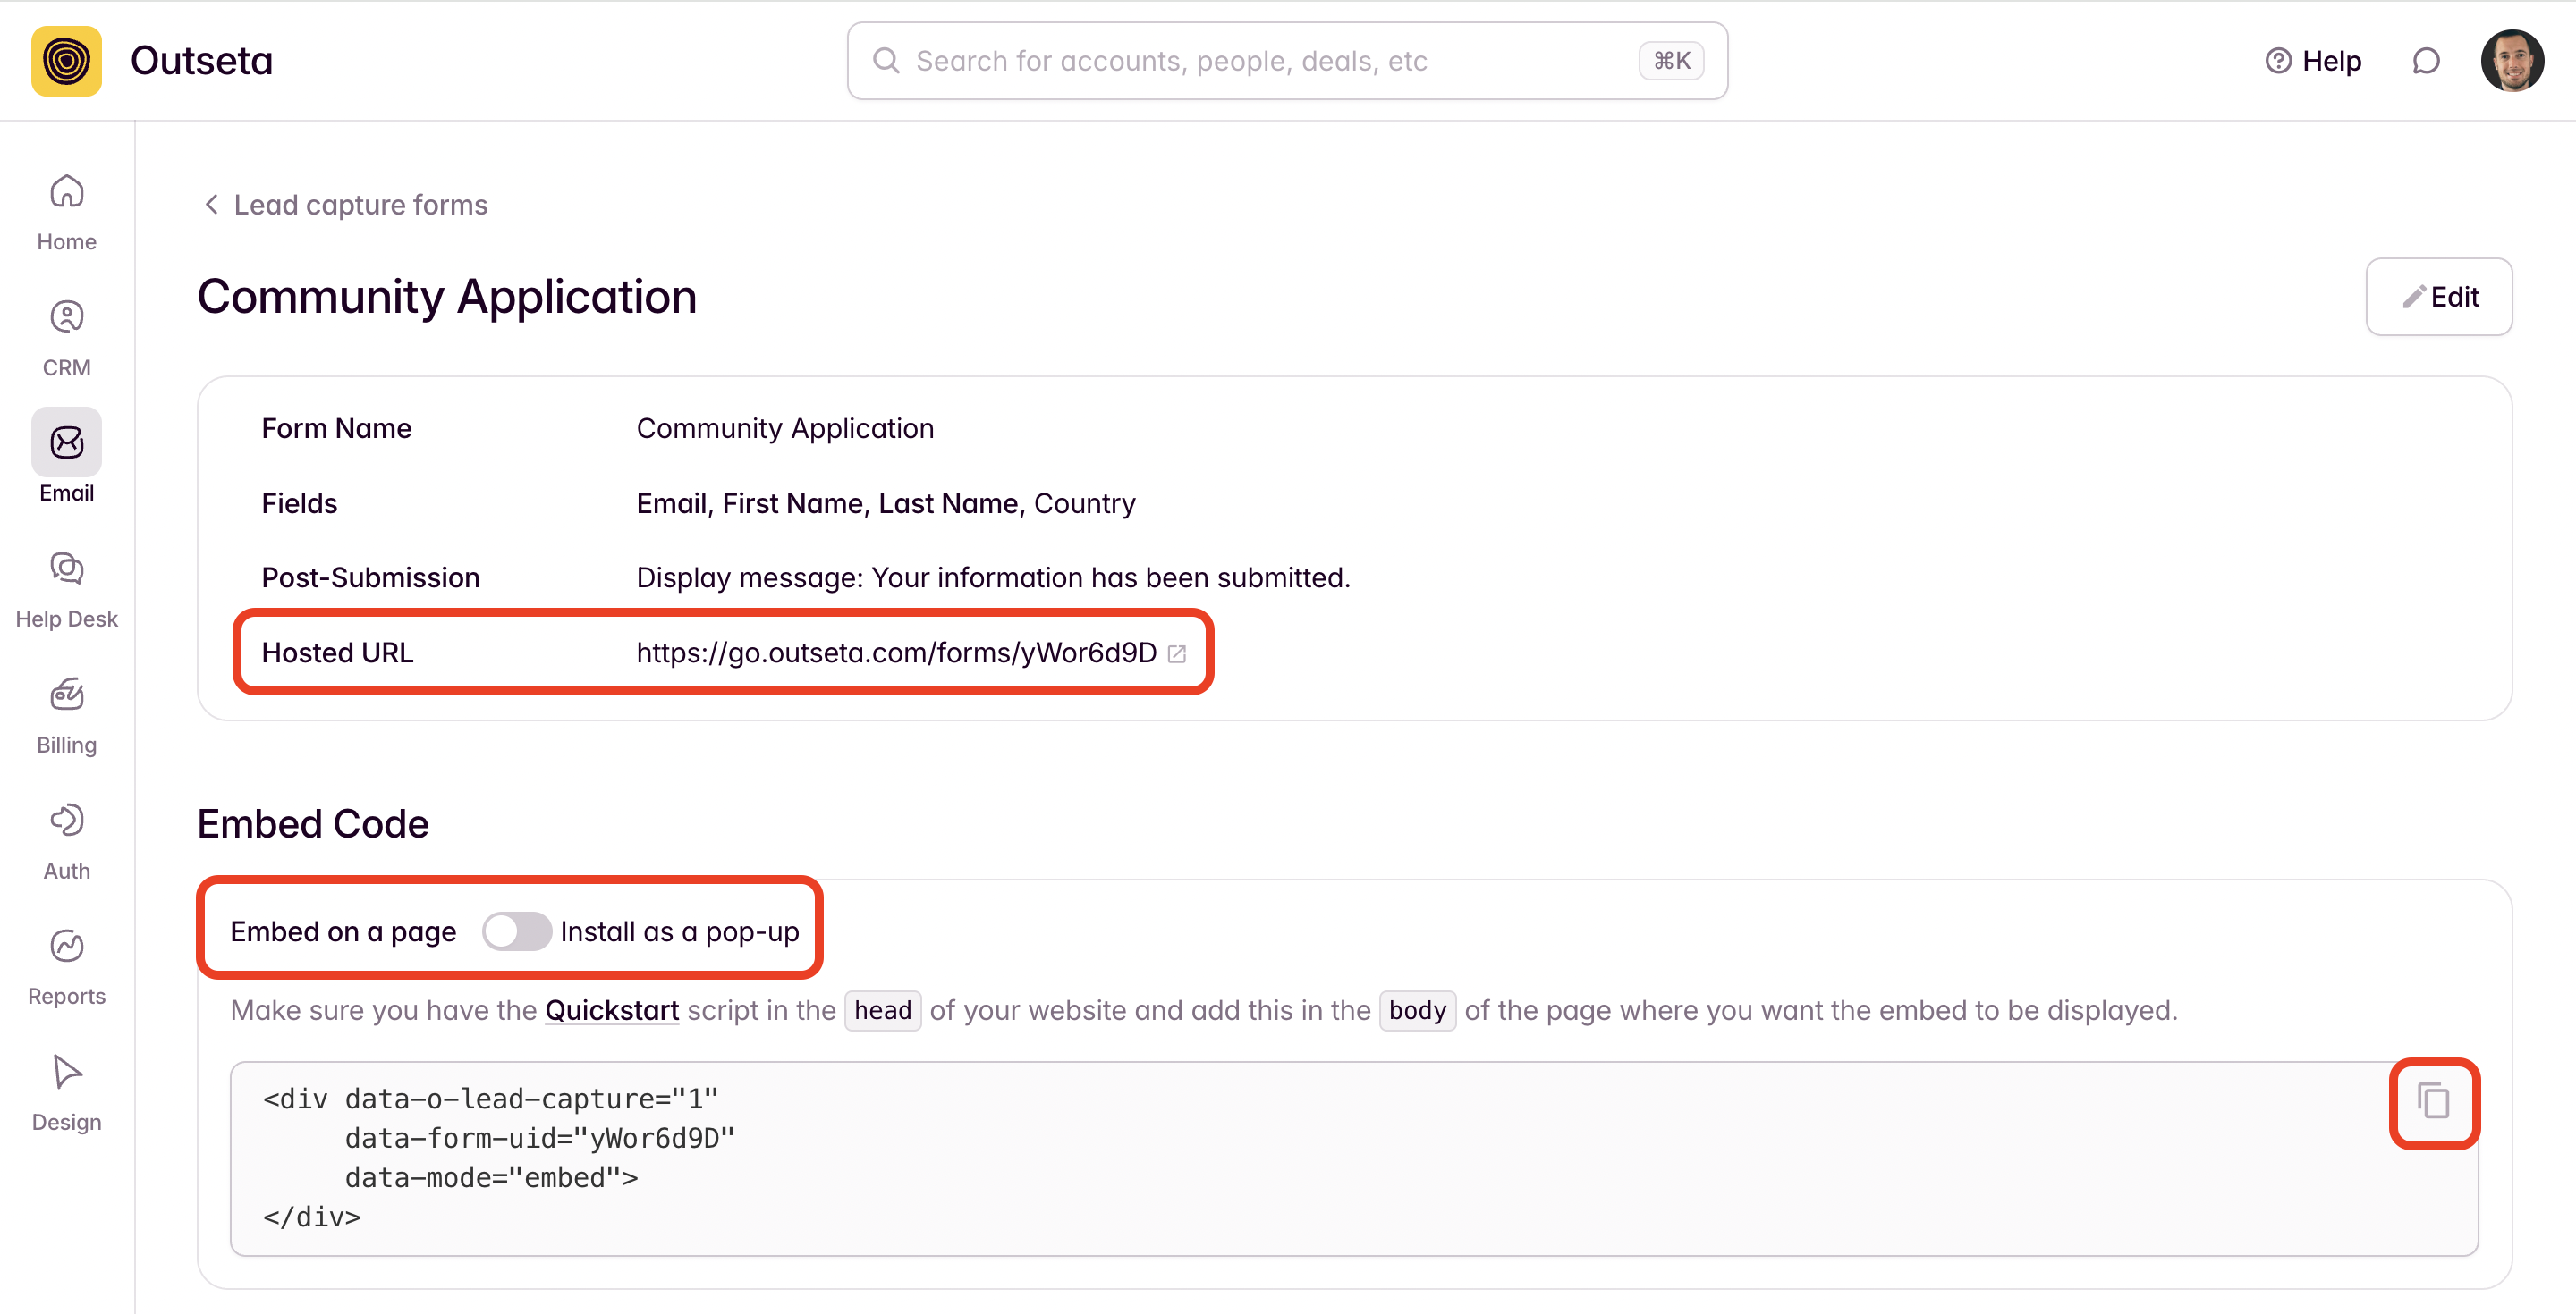
Task: Open the Quickstart script link
Action: tap(611, 1010)
